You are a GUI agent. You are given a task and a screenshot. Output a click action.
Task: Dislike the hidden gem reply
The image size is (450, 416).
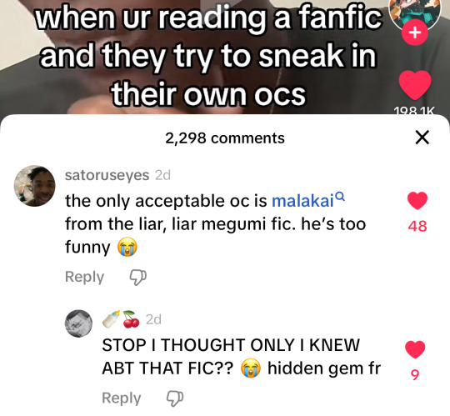point(175,398)
